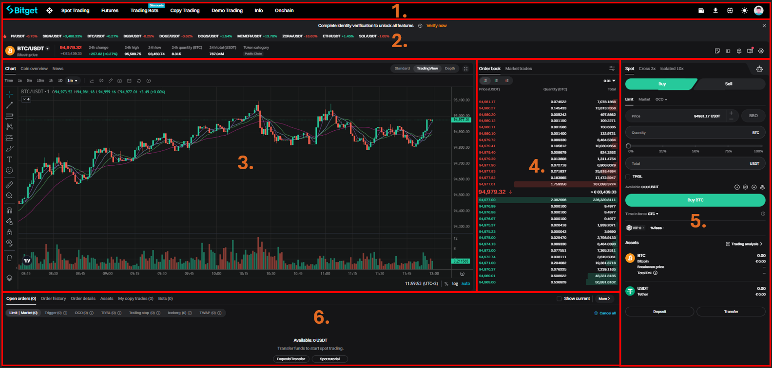The image size is (772, 368).
Task: Select the trend line drawing tool
Action: (9, 105)
